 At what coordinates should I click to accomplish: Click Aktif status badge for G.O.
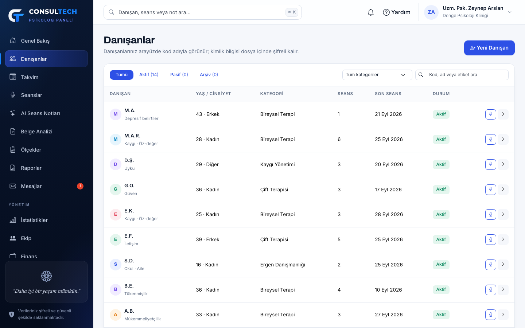(x=441, y=190)
